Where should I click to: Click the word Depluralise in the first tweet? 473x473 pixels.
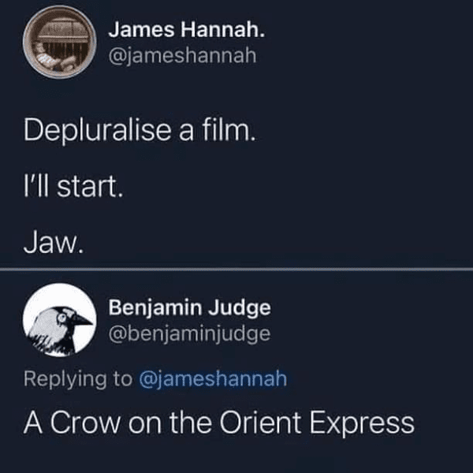(x=98, y=130)
